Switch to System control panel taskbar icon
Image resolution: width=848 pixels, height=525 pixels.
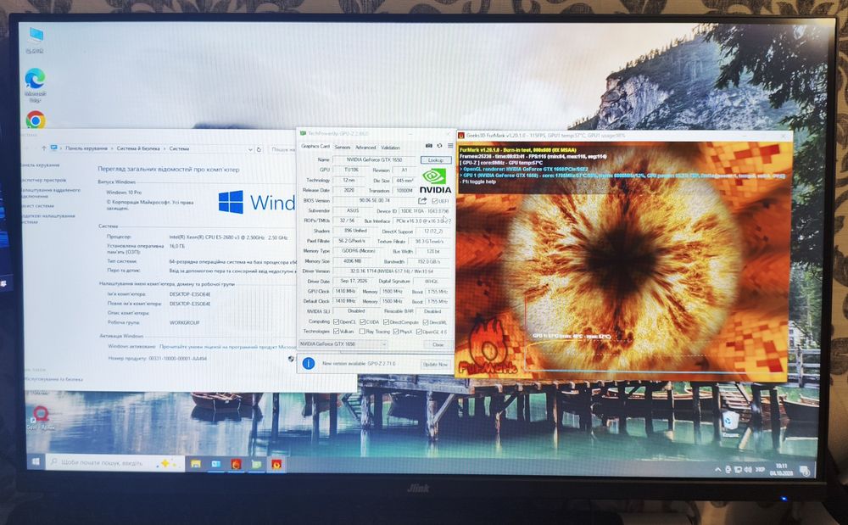(215, 464)
